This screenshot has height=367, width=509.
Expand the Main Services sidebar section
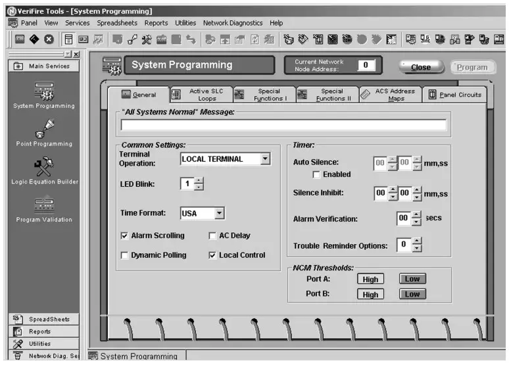point(44,66)
